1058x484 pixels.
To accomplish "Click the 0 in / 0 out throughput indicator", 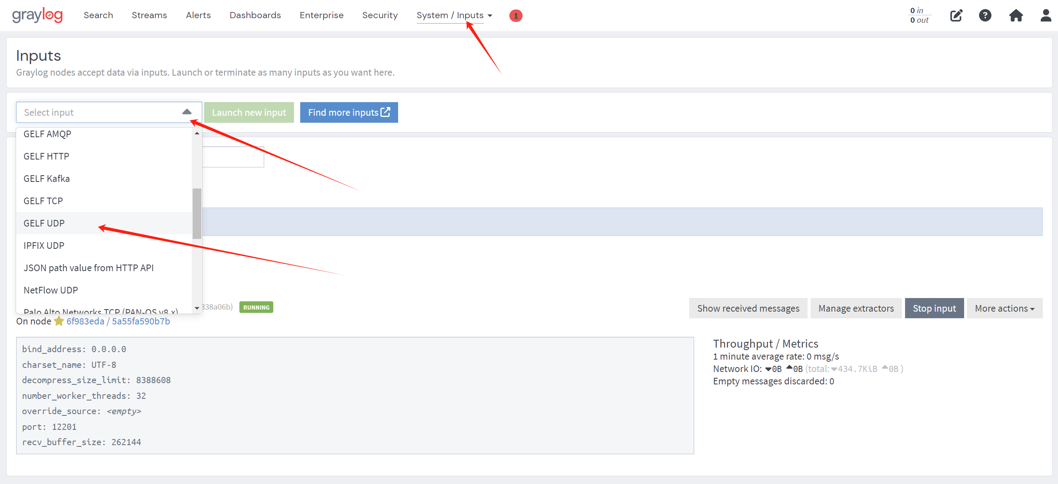I will [918, 15].
